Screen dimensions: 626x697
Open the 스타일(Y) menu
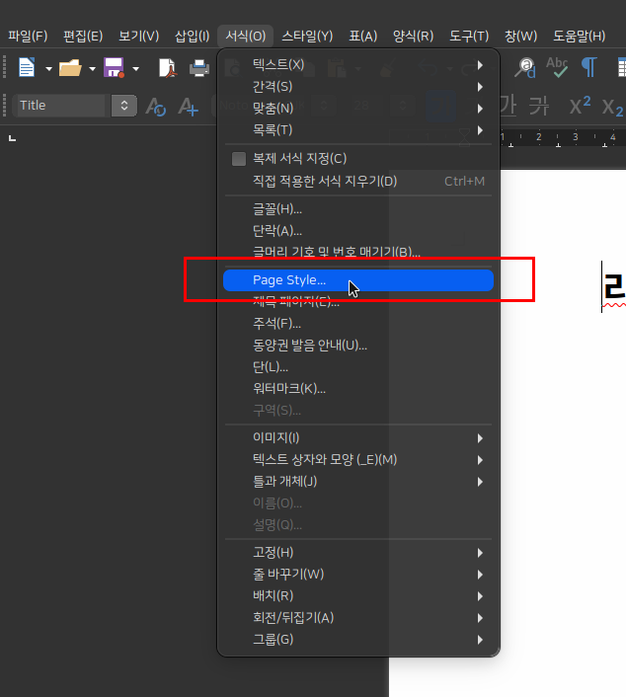coord(307,36)
